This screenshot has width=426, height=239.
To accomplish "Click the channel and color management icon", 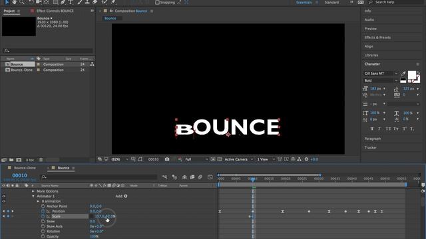I will pyautogui.click(x=180, y=159).
